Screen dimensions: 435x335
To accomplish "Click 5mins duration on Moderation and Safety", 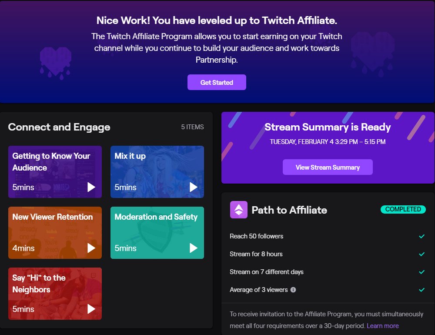I will coord(125,248).
